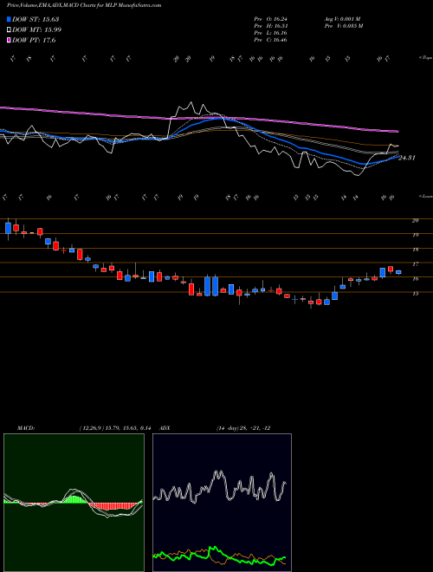This screenshot has width=433, height=572.
Task: Click the price axis label 17
Action: (x=415, y=264)
